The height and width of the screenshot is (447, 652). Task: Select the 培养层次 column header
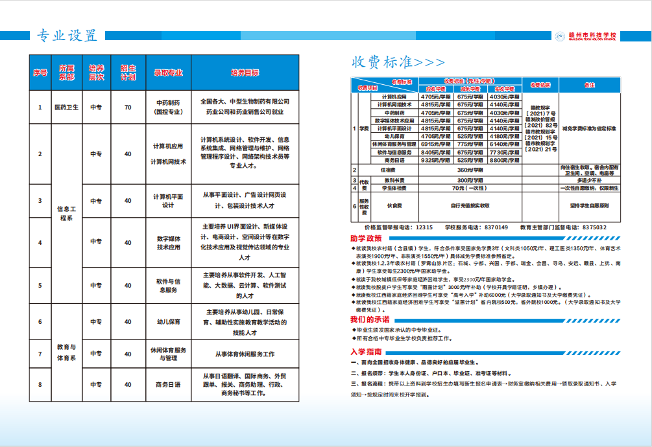97,73
